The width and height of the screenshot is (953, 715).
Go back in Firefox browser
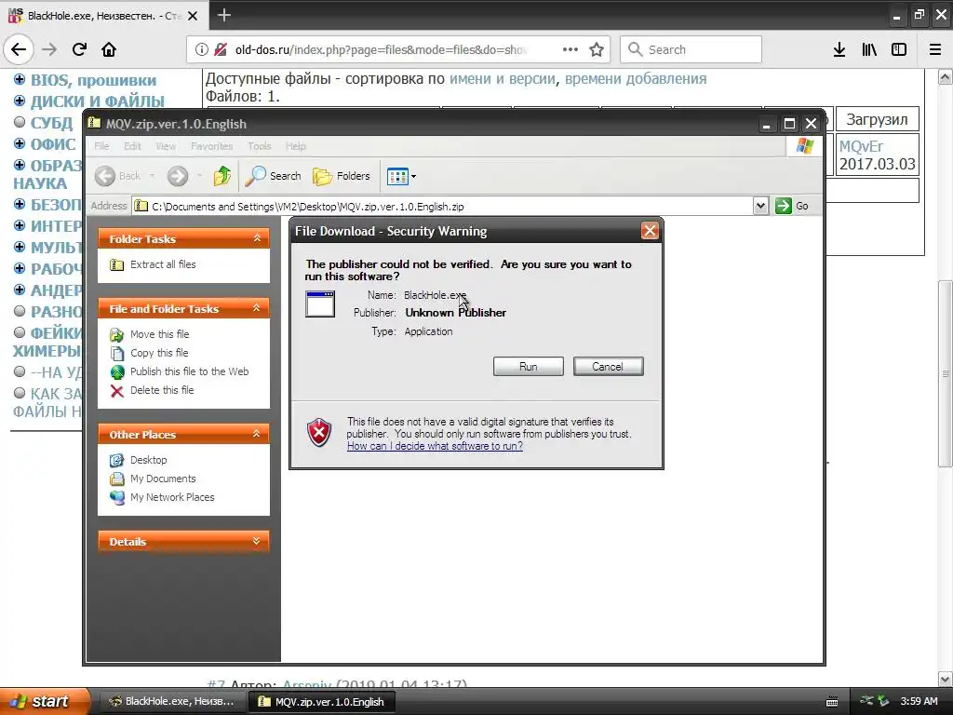(x=19, y=49)
